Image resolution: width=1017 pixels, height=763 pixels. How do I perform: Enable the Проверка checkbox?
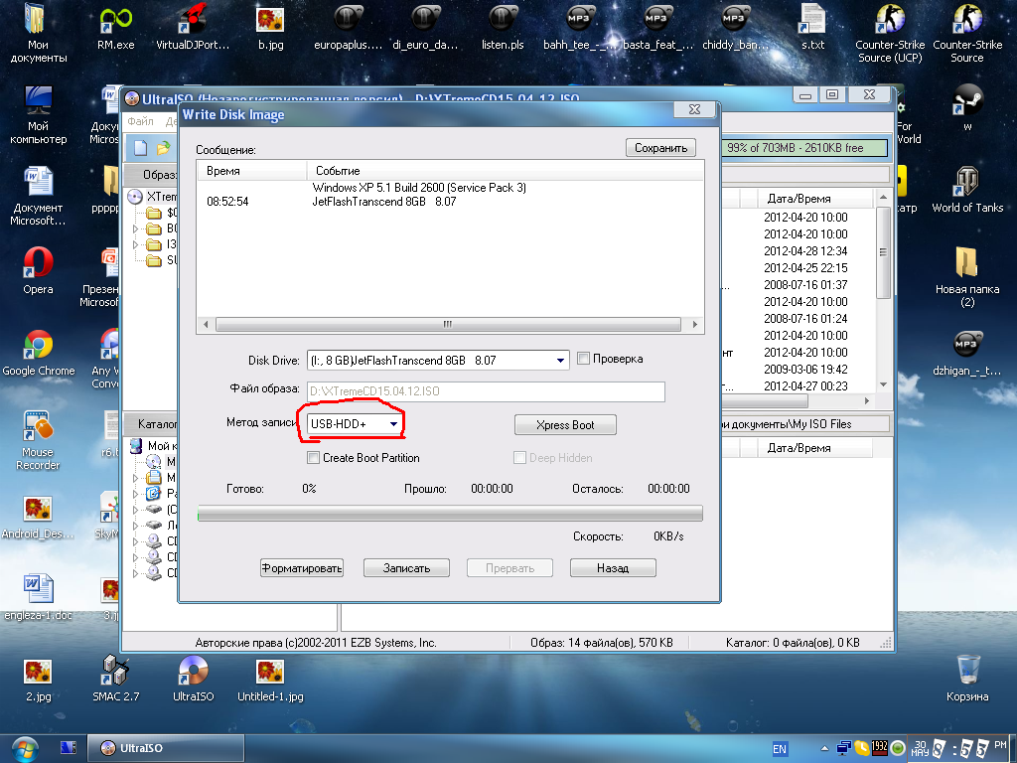pos(583,358)
